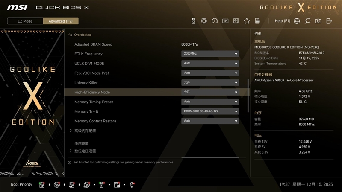The width and height of the screenshot is (342, 192).
Task: Expand 高级内存配置 submenu
Action: point(85,131)
